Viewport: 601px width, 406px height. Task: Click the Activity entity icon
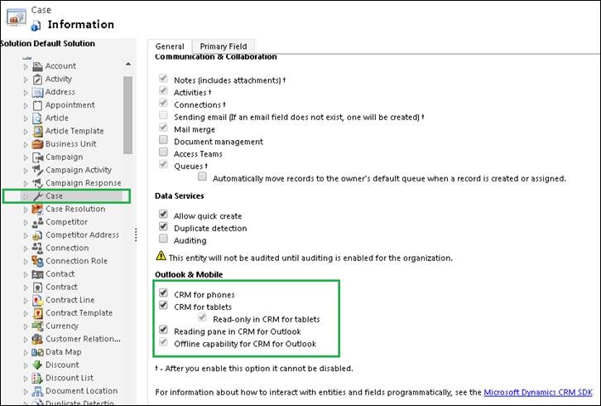click(37, 80)
